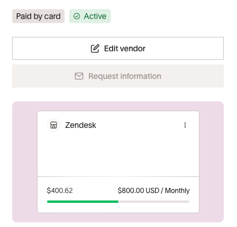Click the $400.62 spent amount

coord(60,191)
